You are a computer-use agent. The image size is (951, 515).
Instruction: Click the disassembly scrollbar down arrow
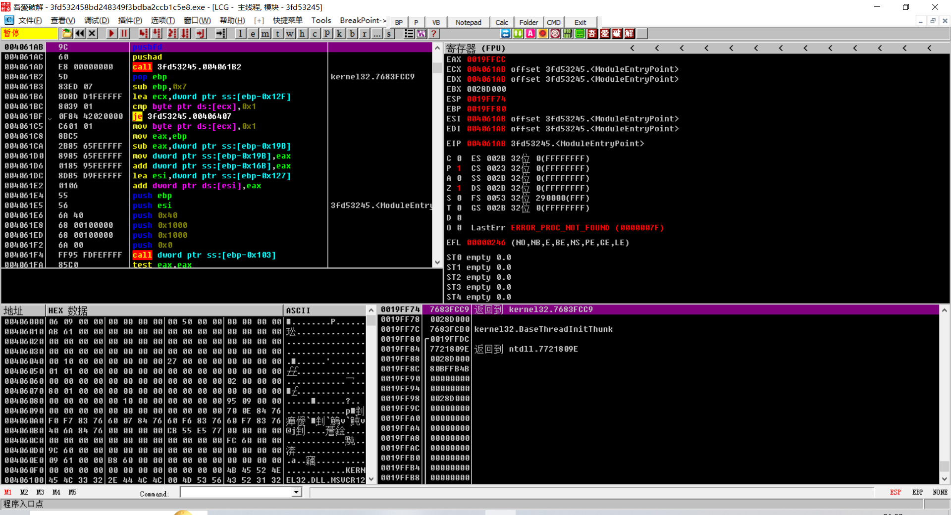click(437, 262)
